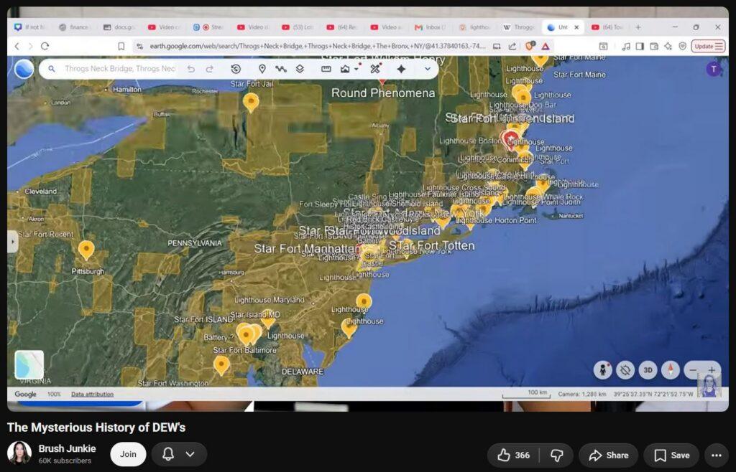Screen dimensions: 736x472
Task: Switch to the (53) YouTube tab
Action: (298, 27)
